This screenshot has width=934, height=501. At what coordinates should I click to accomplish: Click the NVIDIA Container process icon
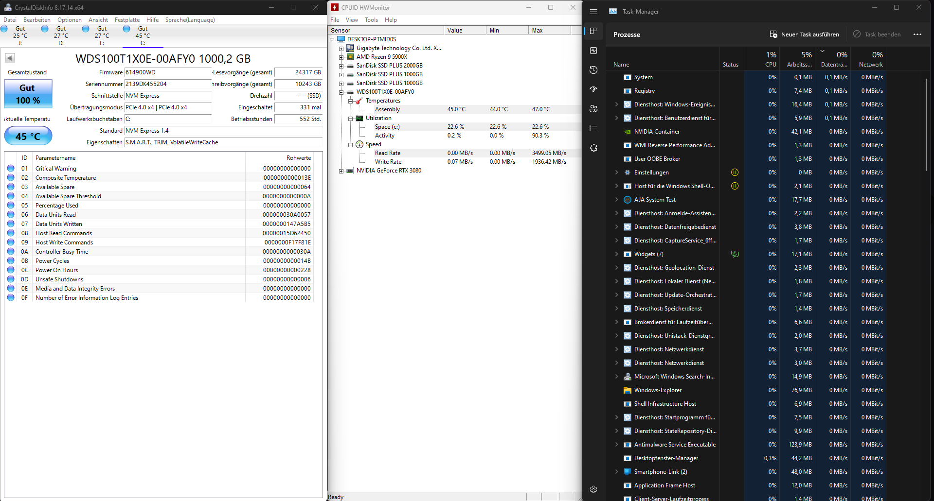point(628,132)
